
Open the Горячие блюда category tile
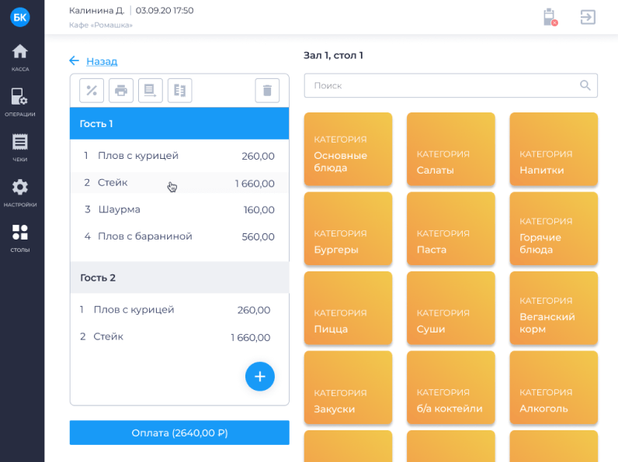(x=554, y=229)
